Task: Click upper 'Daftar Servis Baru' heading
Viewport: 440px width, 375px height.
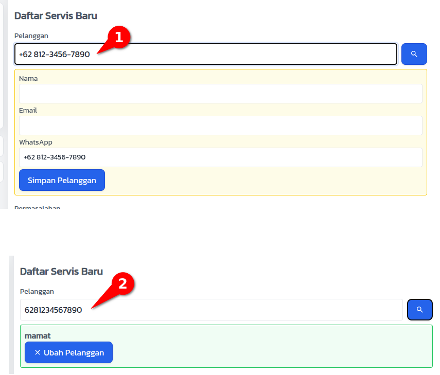Action: point(56,16)
